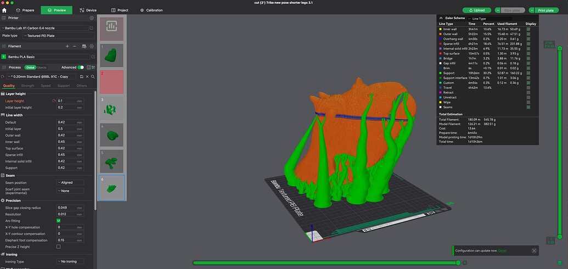This screenshot has height=269, width=568.
Task: Edit the Bambu Lab X1 Carbon printer preset
Action: click(x=92, y=28)
